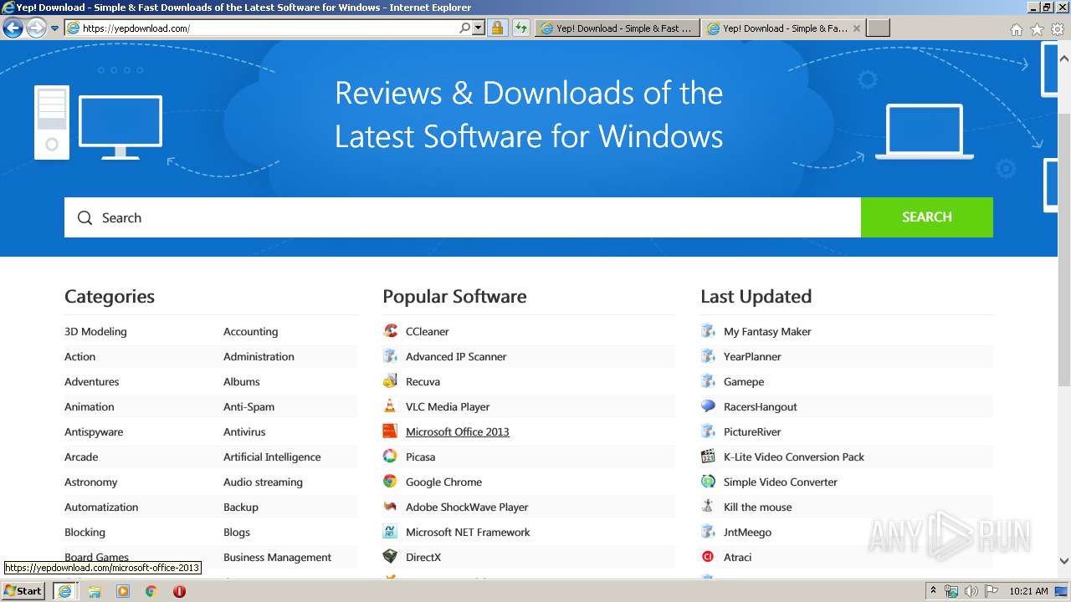The width and height of the screenshot is (1071, 602).
Task: Open the recent pages dropdown arrow
Action: [55, 28]
